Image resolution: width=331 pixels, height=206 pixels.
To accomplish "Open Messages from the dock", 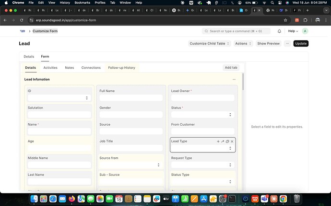I will point(91,199).
